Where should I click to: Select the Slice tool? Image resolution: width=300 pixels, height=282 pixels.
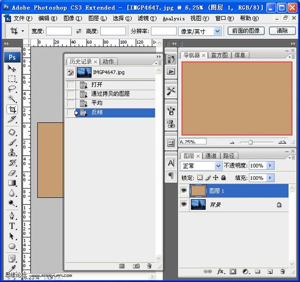12,120
